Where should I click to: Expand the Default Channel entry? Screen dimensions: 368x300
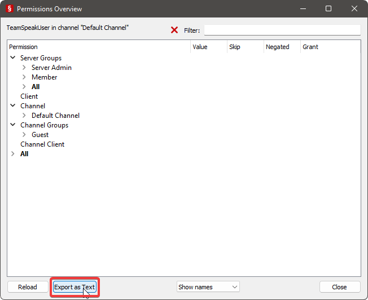coord(24,116)
